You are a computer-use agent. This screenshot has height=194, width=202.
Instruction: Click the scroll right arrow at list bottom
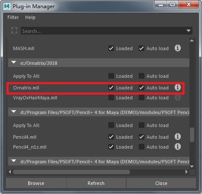point(186,172)
